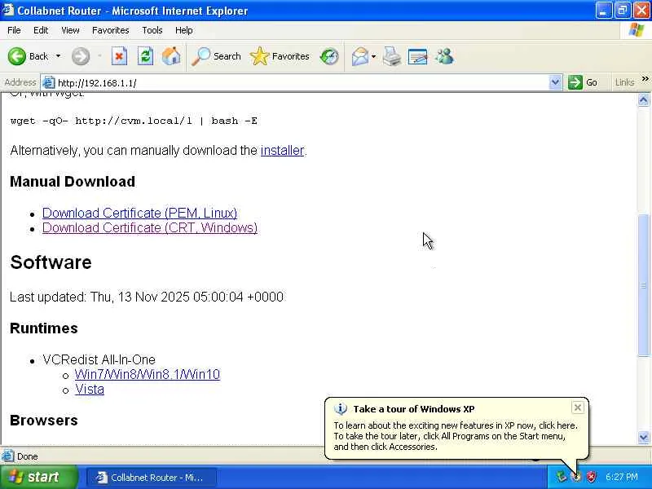This screenshot has height=489, width=652.
Task: Click the tour balloon info icon
Action: click(341, 409)
